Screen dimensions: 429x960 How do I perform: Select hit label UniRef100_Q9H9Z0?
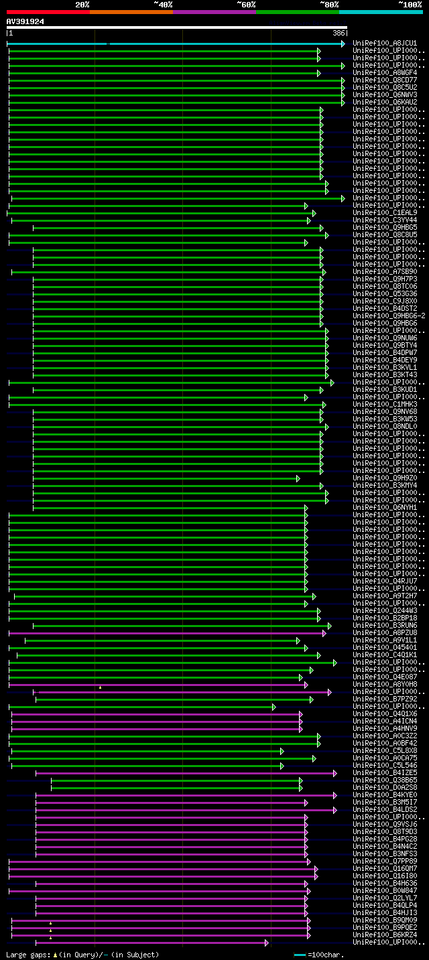tap(385, 478)
